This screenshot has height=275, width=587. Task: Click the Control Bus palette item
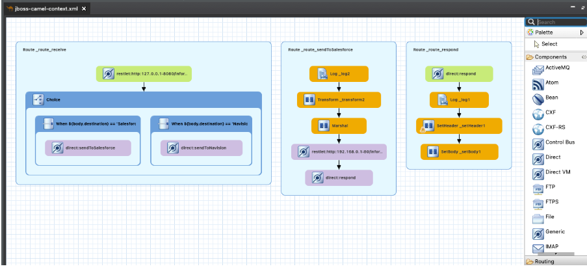tap(538, 142)
